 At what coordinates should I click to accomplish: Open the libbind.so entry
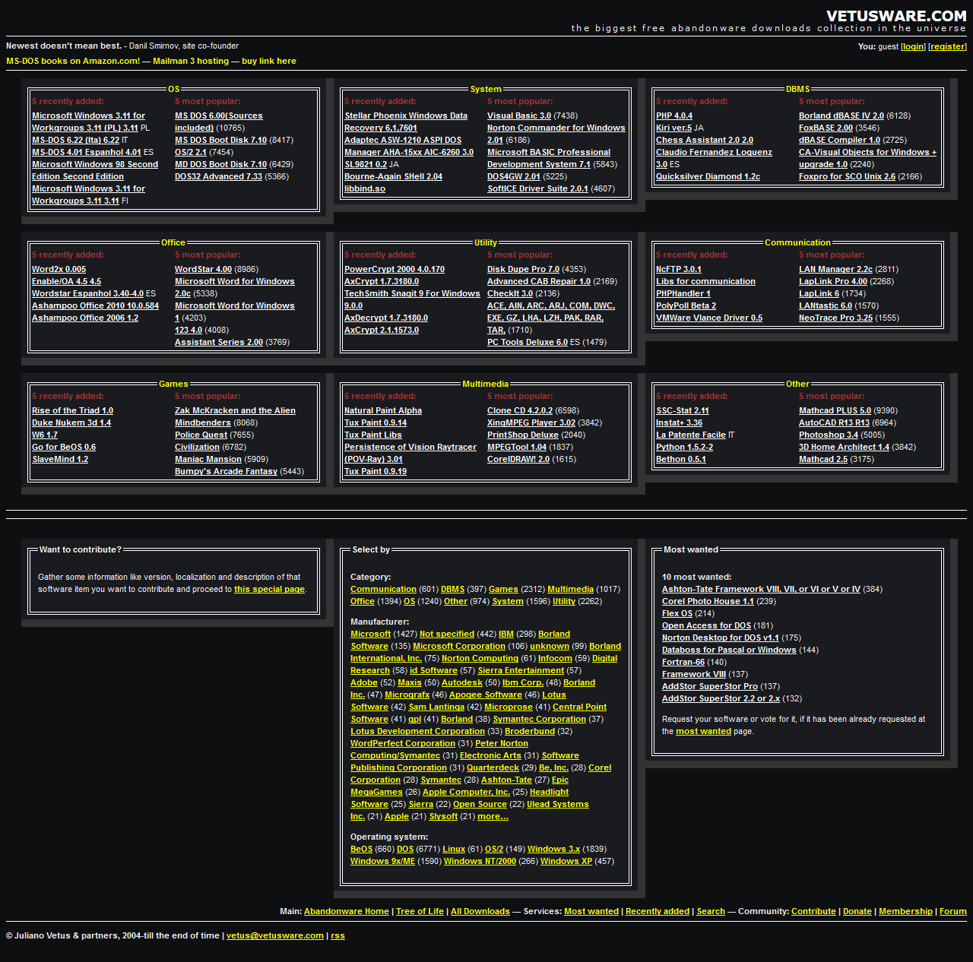365,188
